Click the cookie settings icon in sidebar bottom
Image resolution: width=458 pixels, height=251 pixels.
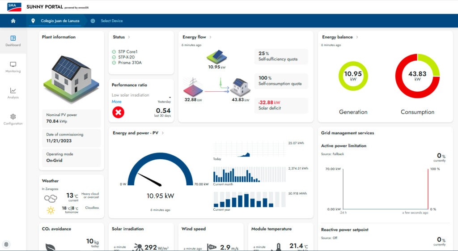[x=6, y=244]
